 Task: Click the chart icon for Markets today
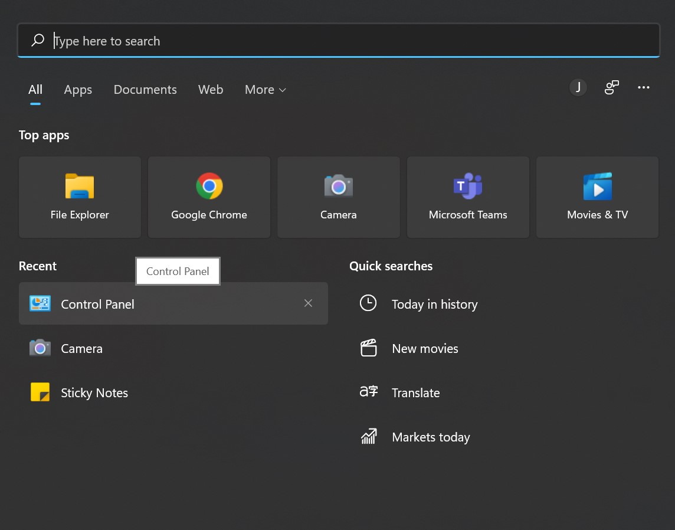coord(369,436)
